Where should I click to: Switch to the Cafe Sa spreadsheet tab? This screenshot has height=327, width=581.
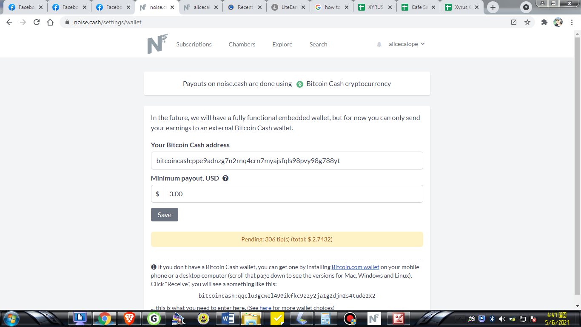click(x=419, y=7)
